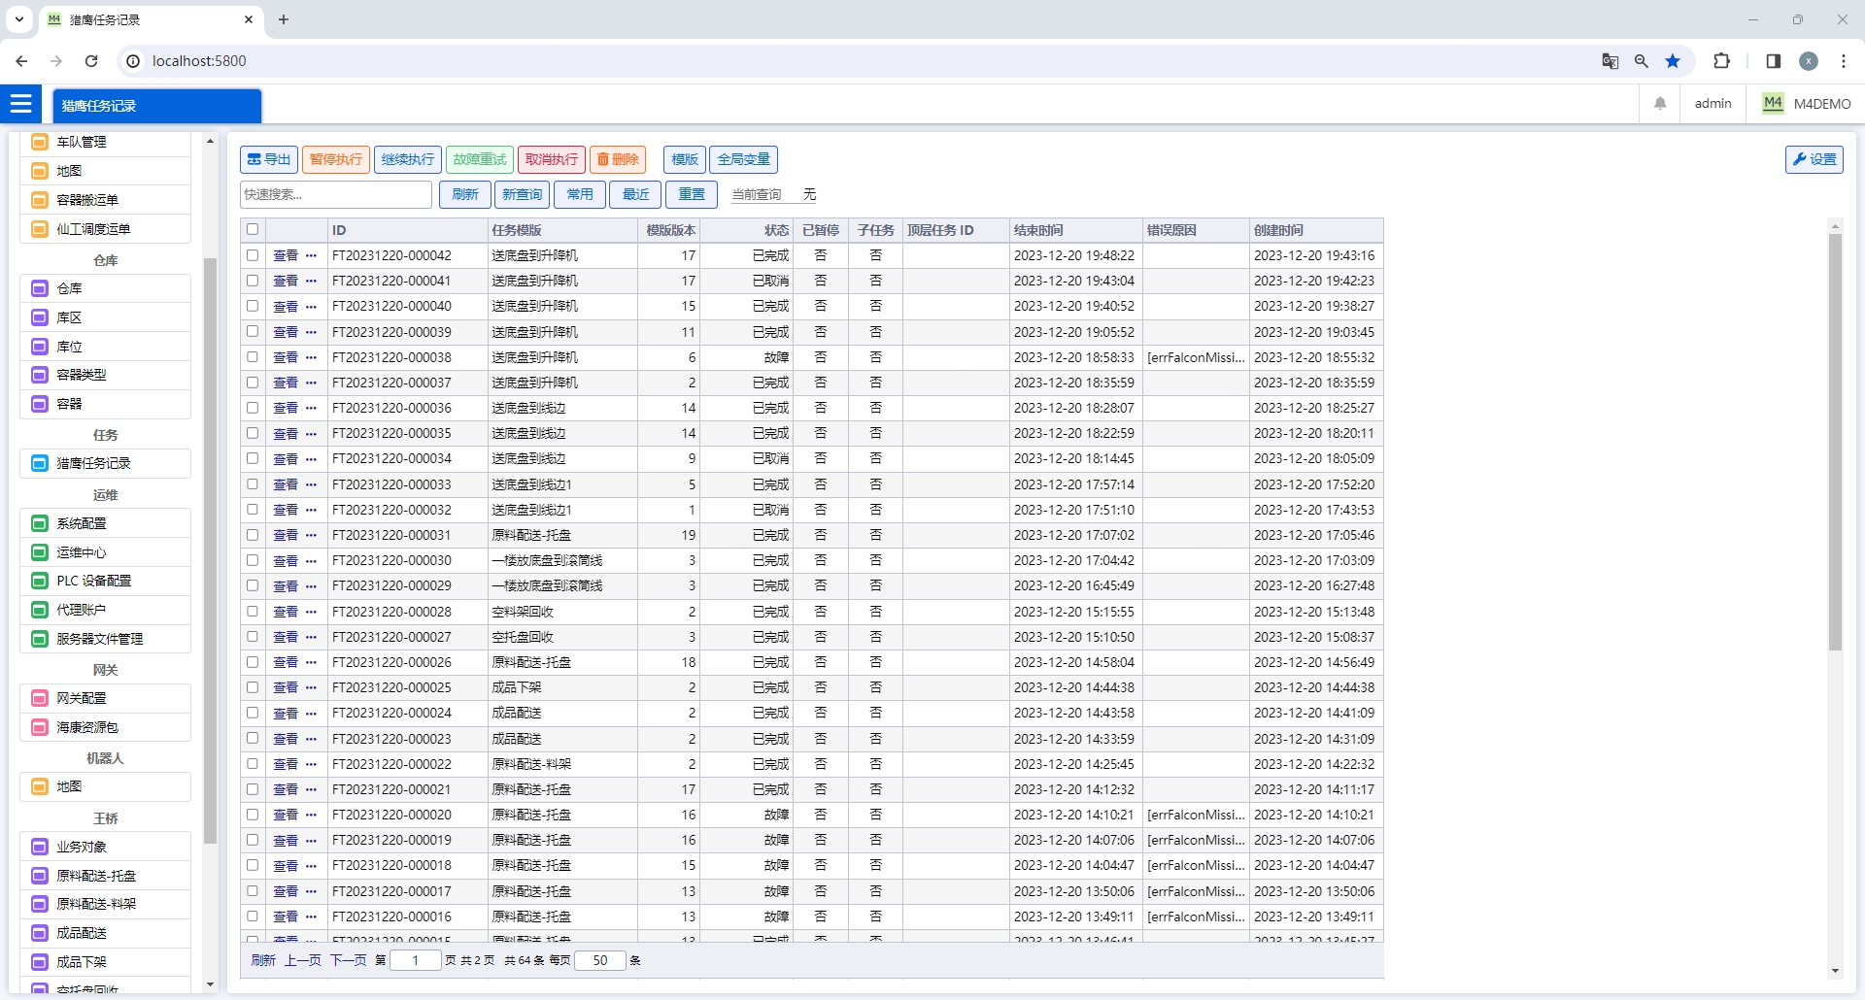Click the 取消执行 button
1865x1000 pixels.
(552, 159)
